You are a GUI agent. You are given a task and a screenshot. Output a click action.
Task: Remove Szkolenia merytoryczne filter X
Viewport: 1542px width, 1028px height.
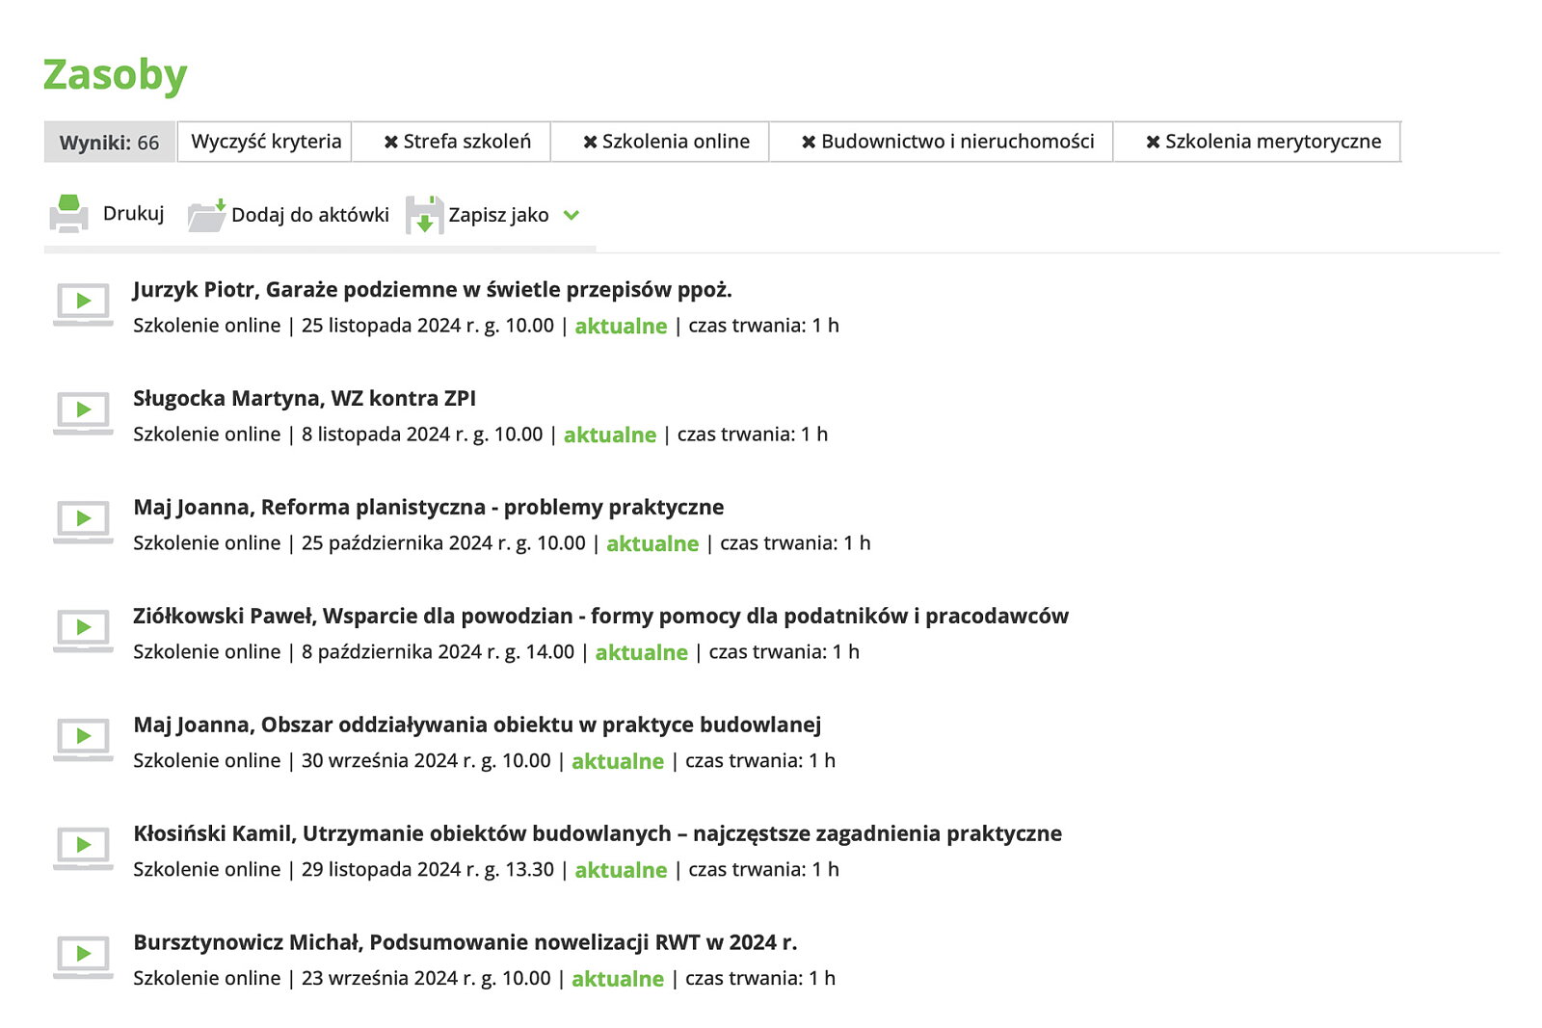pos(1153,143)
